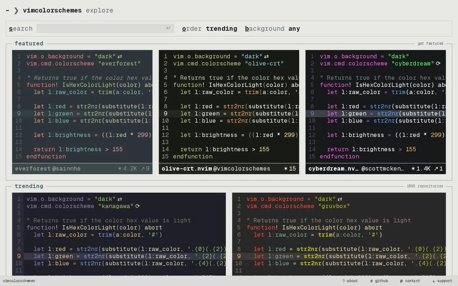Click the @sainnhe author name
The image size is (458, 286).
[66, 168]
